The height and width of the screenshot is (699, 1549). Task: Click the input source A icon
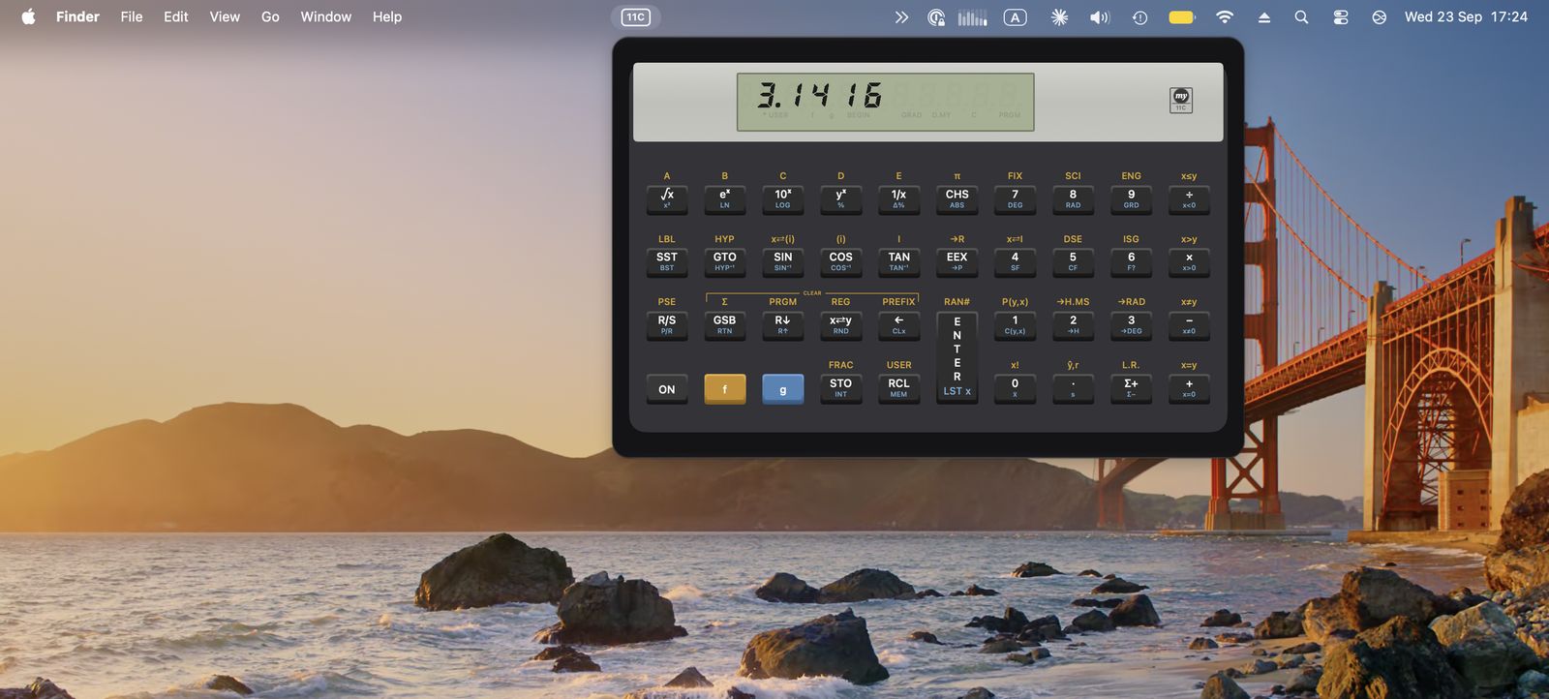(1015, 16)
